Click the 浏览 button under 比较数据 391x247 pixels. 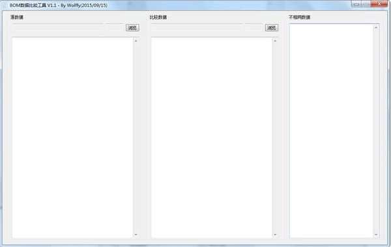[272, 28]
